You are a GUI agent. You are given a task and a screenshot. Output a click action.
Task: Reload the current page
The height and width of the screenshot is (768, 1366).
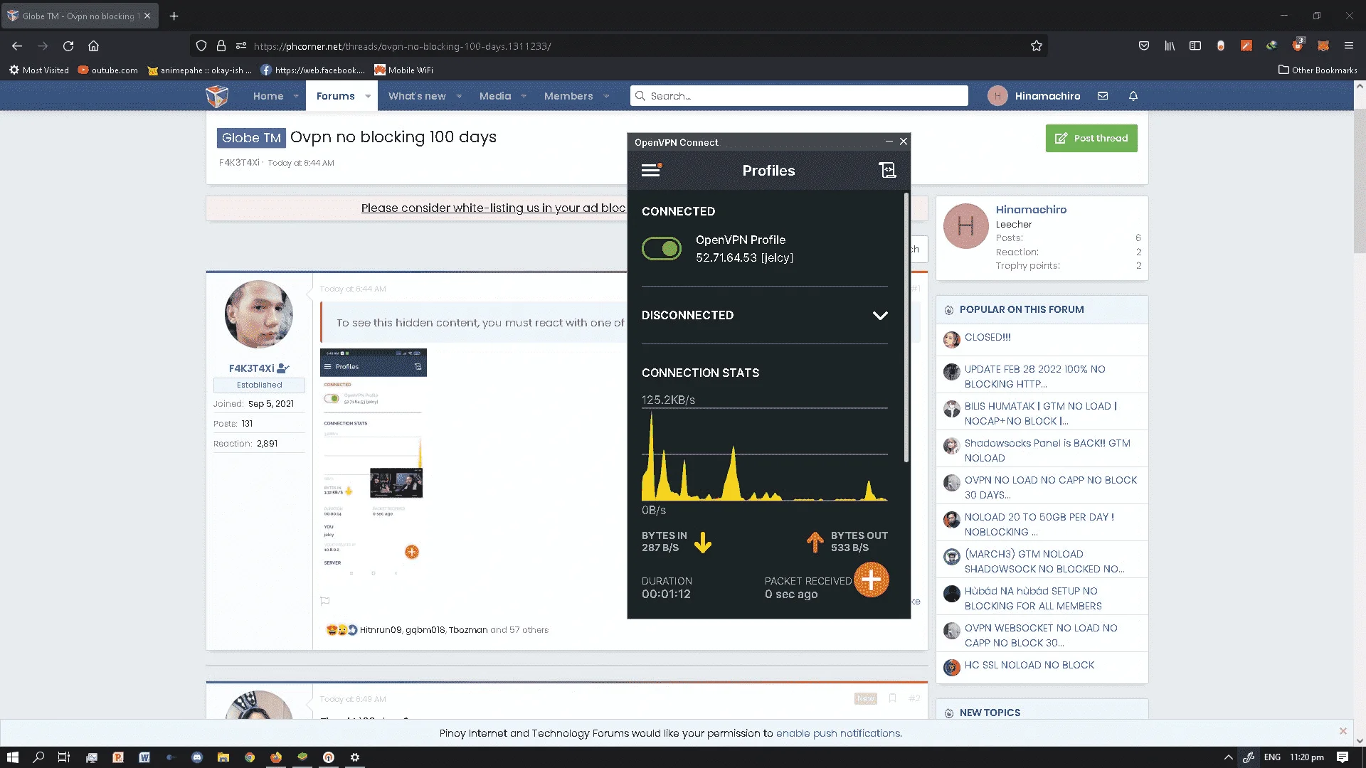pyautogui.click(x=68, y=46)
